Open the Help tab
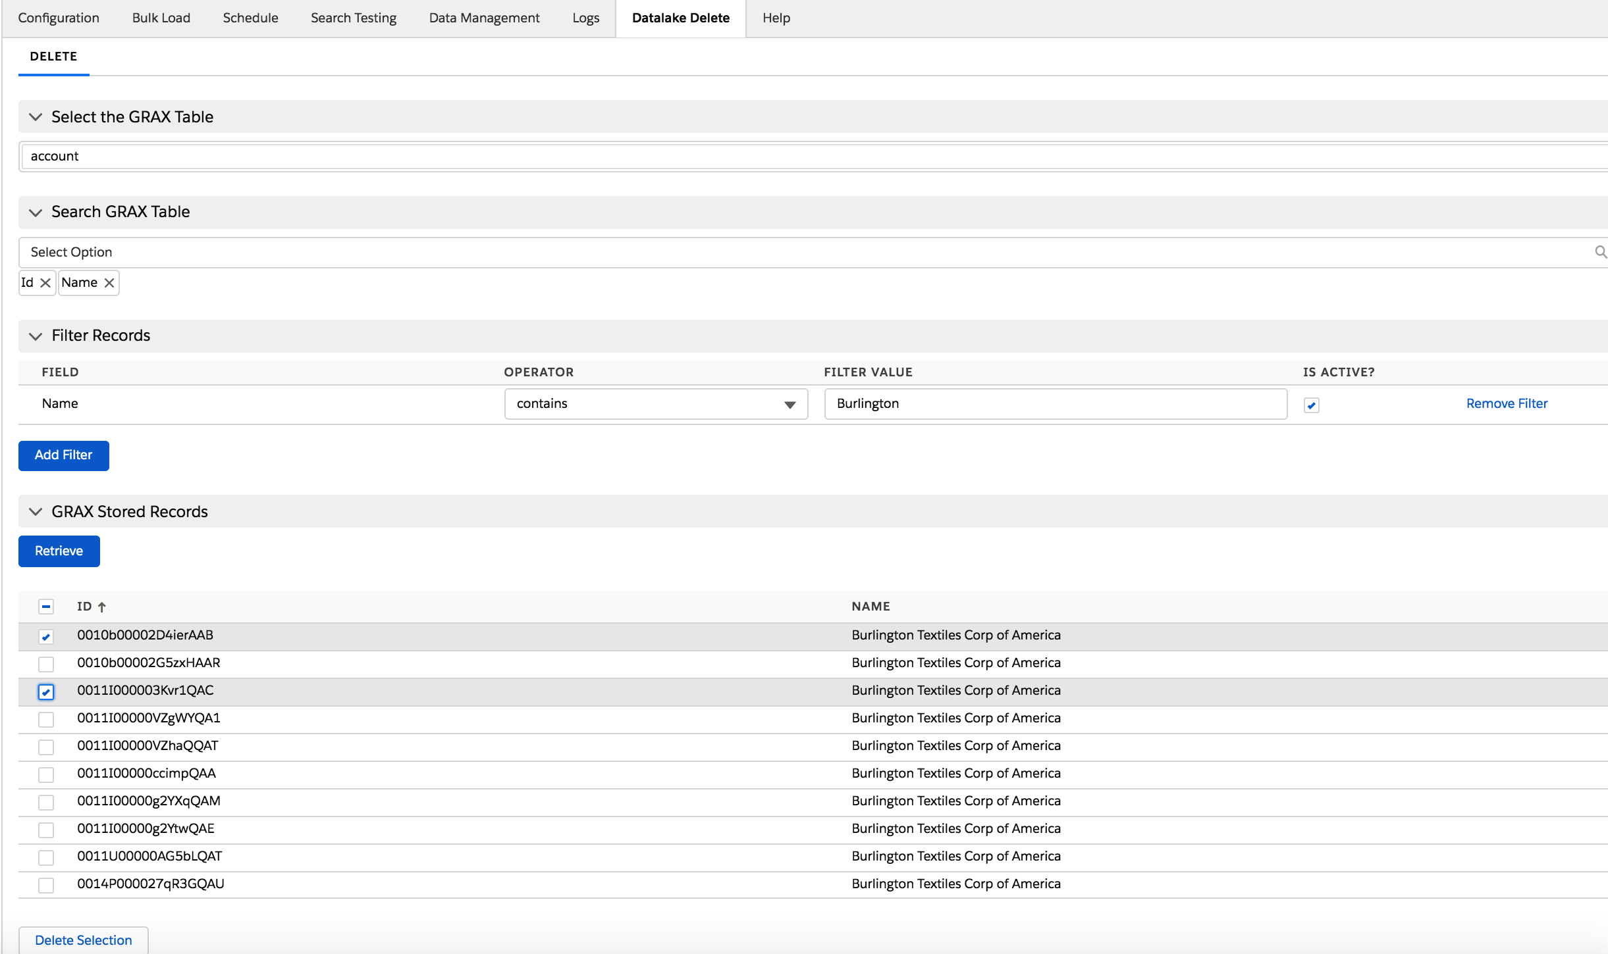 click(x=776, y=18)
